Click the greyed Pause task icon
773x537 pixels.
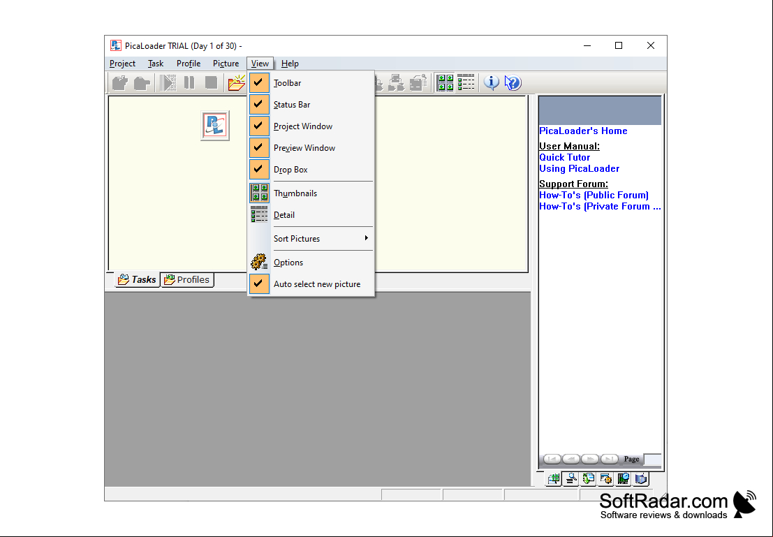(189, 82)
